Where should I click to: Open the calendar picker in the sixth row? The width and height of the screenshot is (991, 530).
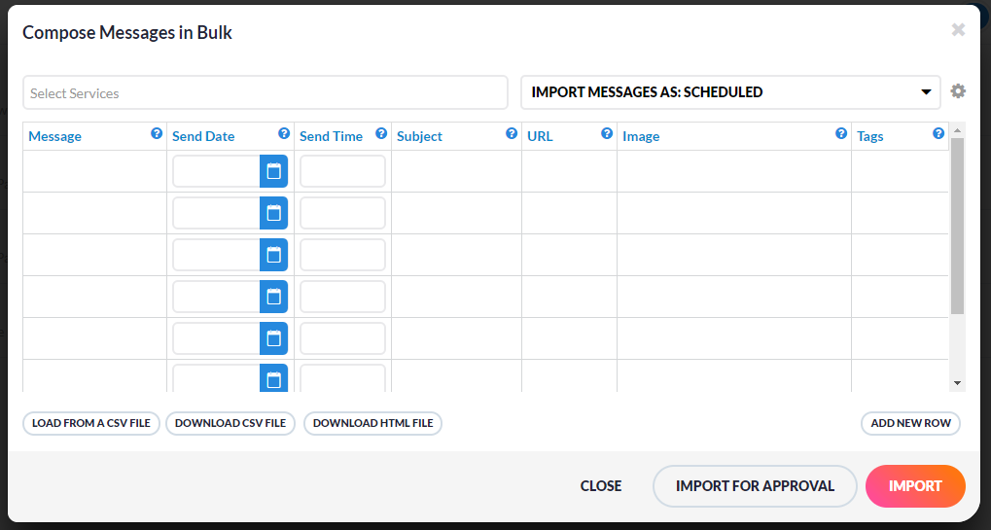coord(273,377)
